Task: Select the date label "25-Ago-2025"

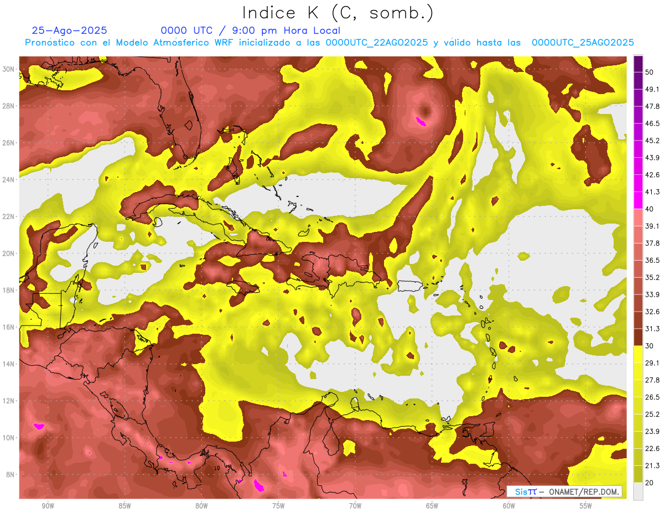Action: [x=70, y=30]
